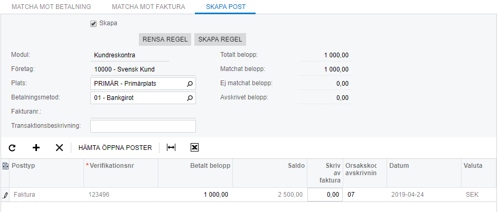This screenshot has height=212, width=498.
Task: Select the Skapa post tab
Action: pyautogui.click(x=225, y=7)
